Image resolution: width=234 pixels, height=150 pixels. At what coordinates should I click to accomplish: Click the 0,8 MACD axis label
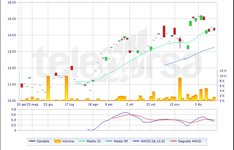(13, 109)
